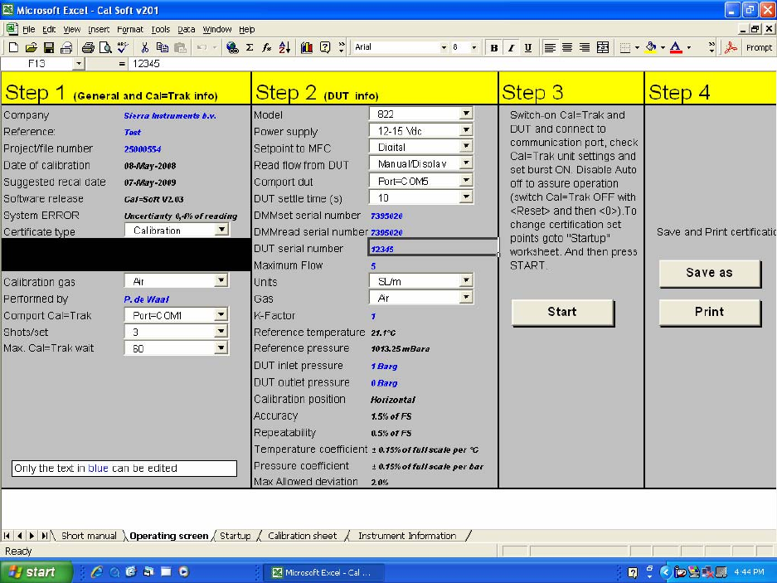The width and height of the screenshot is (777, 583).
Task: Switch to the Instrument Information tab
Action: [407, 536]
